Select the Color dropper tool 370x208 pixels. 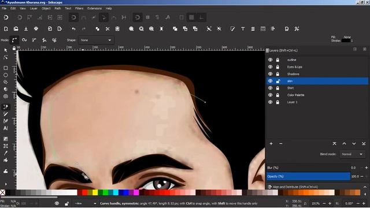pyautogui.click(x=6, y=153)
